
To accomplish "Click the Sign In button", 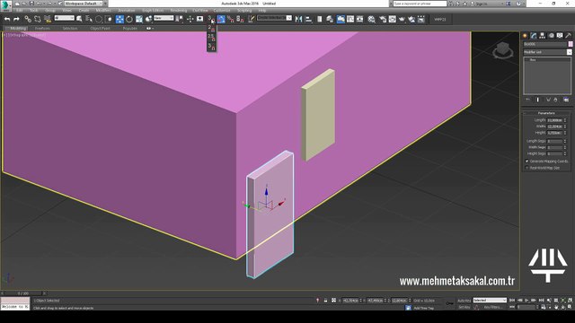I will [482, 4].
